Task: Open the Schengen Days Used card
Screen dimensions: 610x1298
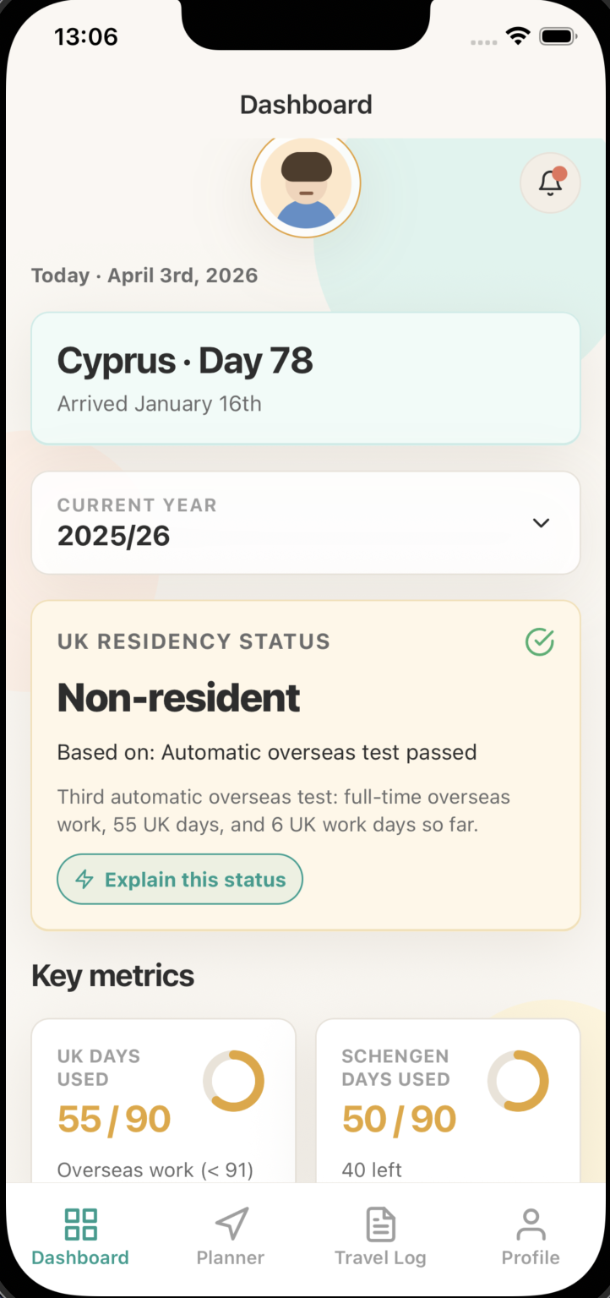Action: (x=448, y=1099)
